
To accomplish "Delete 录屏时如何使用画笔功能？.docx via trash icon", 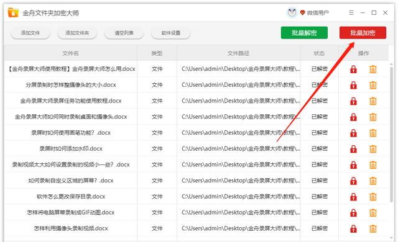I will [x=373, y=133].
